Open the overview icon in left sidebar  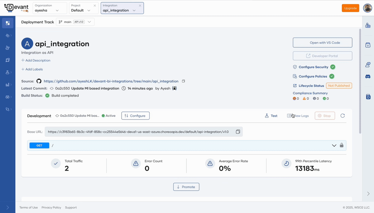pos(7,23)
